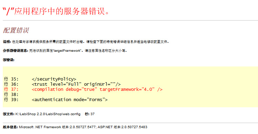The width and height of the screenshot is (258, 134).
Task: Click the Microsoft .NET Framework version text
Action: pos(57,127)
